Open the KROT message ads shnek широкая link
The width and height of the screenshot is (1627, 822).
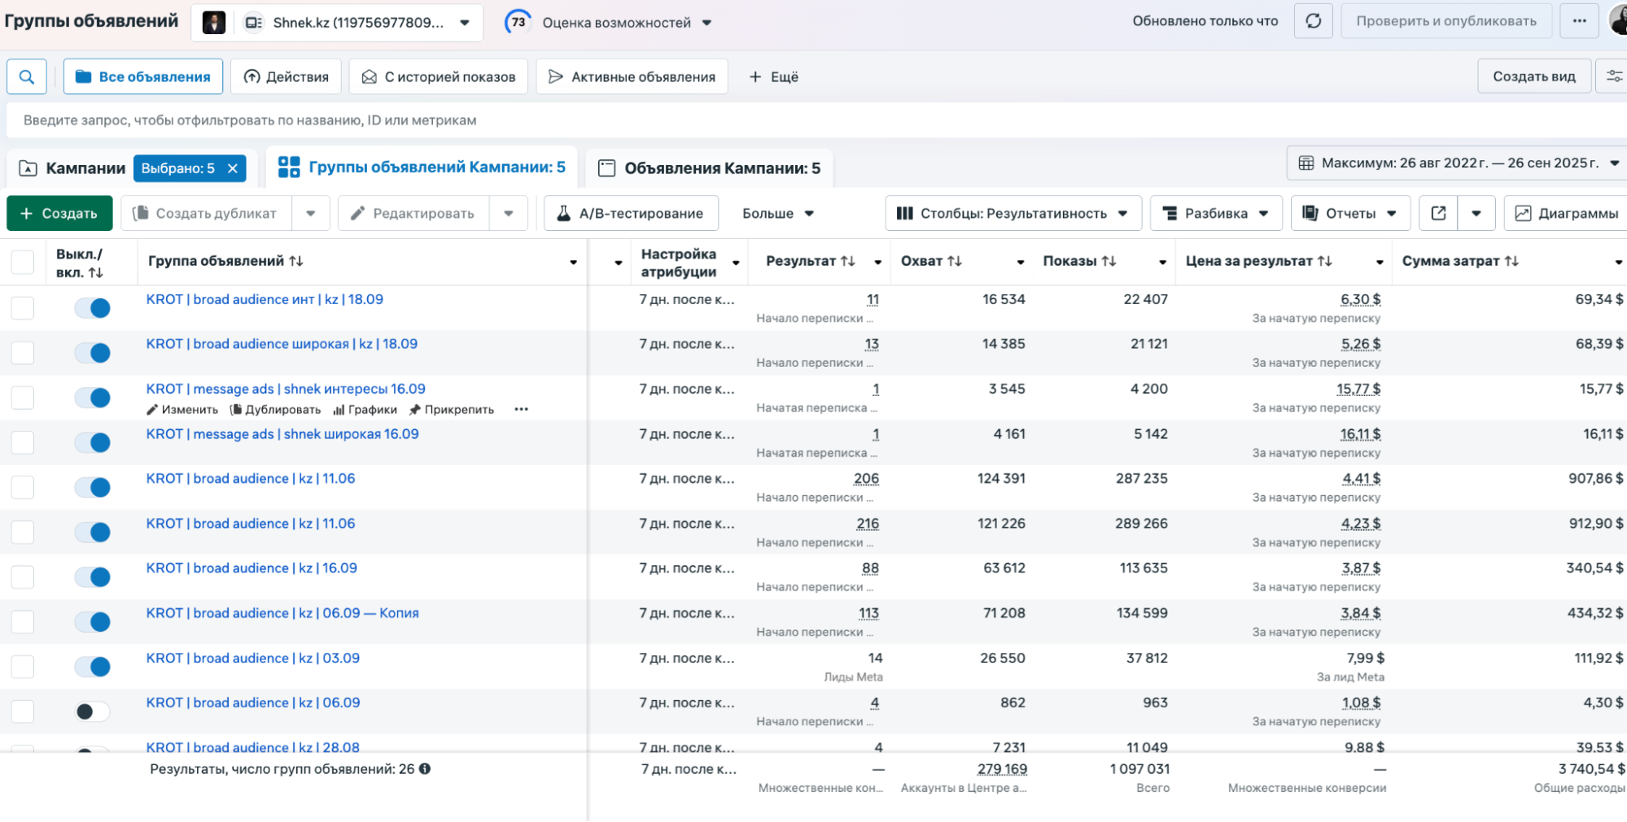pos(282,434)
